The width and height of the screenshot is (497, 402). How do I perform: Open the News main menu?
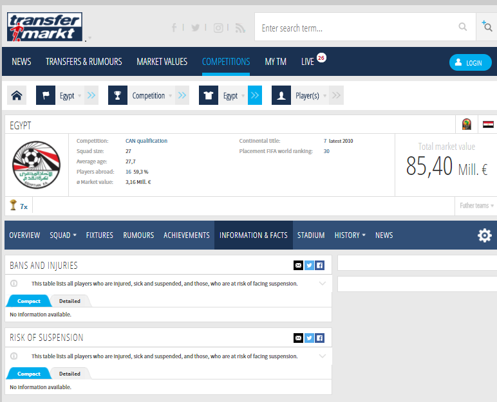click(21, 62)
